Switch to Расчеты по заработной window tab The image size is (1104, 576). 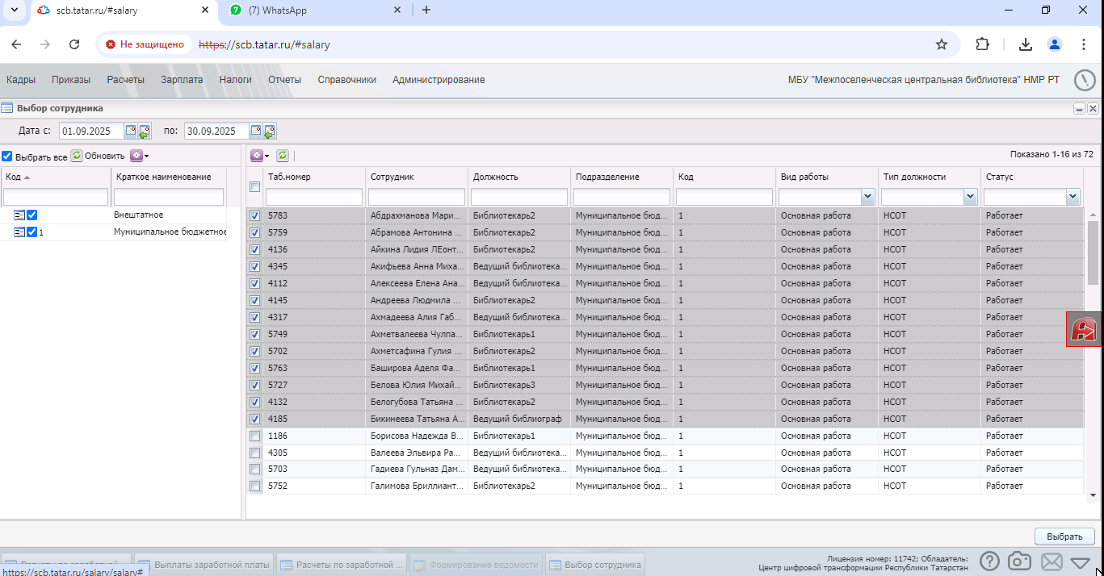pos(342,565)
